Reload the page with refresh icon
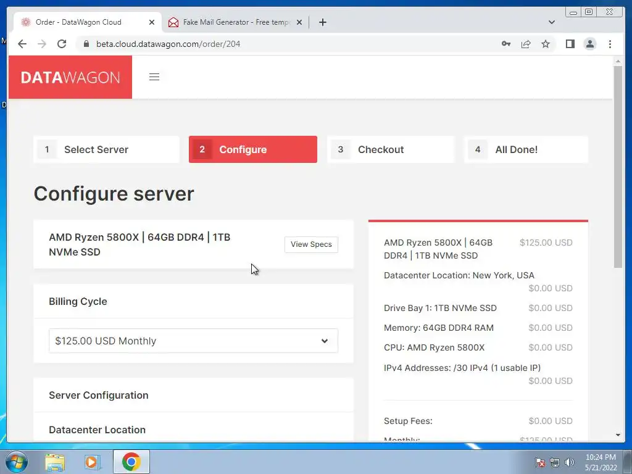632x474 pixels. 62,44
